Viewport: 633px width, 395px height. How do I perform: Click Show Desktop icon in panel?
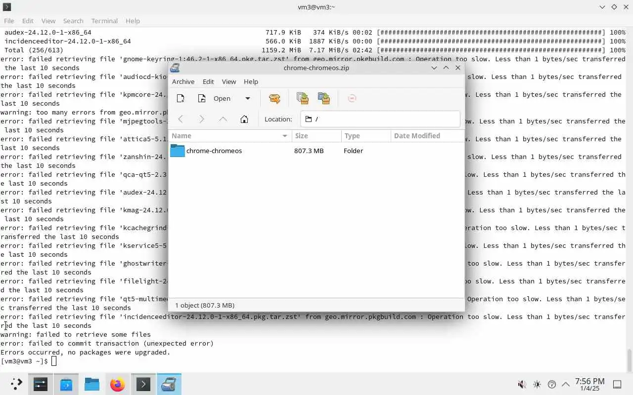(617, 384)
